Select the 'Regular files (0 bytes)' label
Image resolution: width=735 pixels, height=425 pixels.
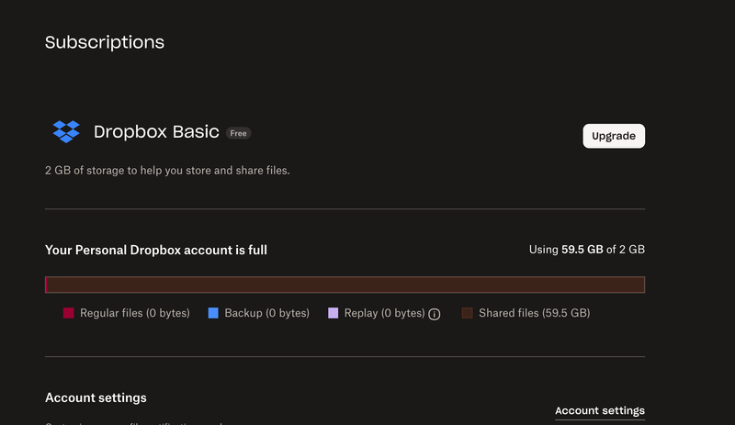click(135, 314)
